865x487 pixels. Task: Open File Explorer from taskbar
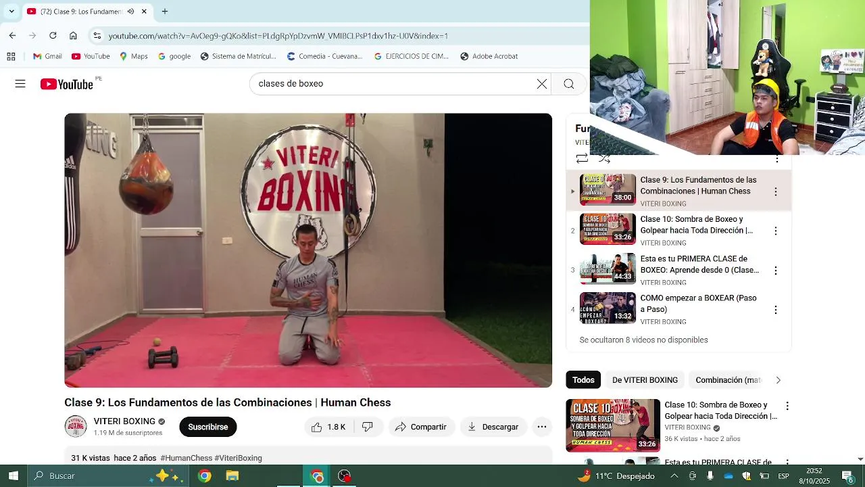[232, 476]
